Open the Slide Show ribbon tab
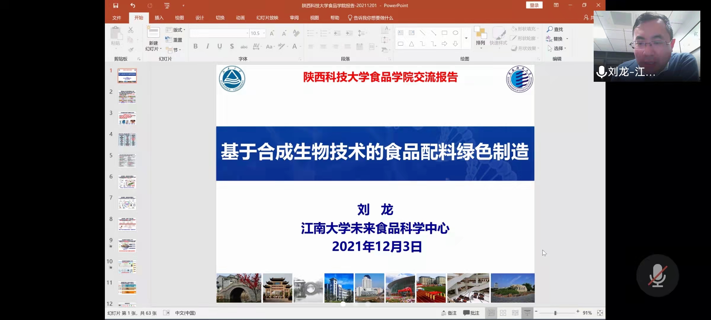Viewport: 711px width, 320px height. (x=267, y=18)
